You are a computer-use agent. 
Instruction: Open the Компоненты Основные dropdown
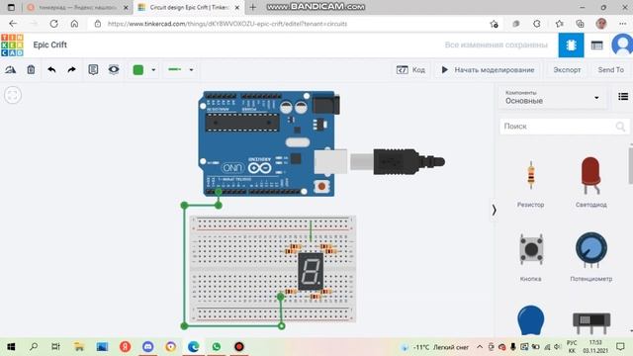(552, 97)
